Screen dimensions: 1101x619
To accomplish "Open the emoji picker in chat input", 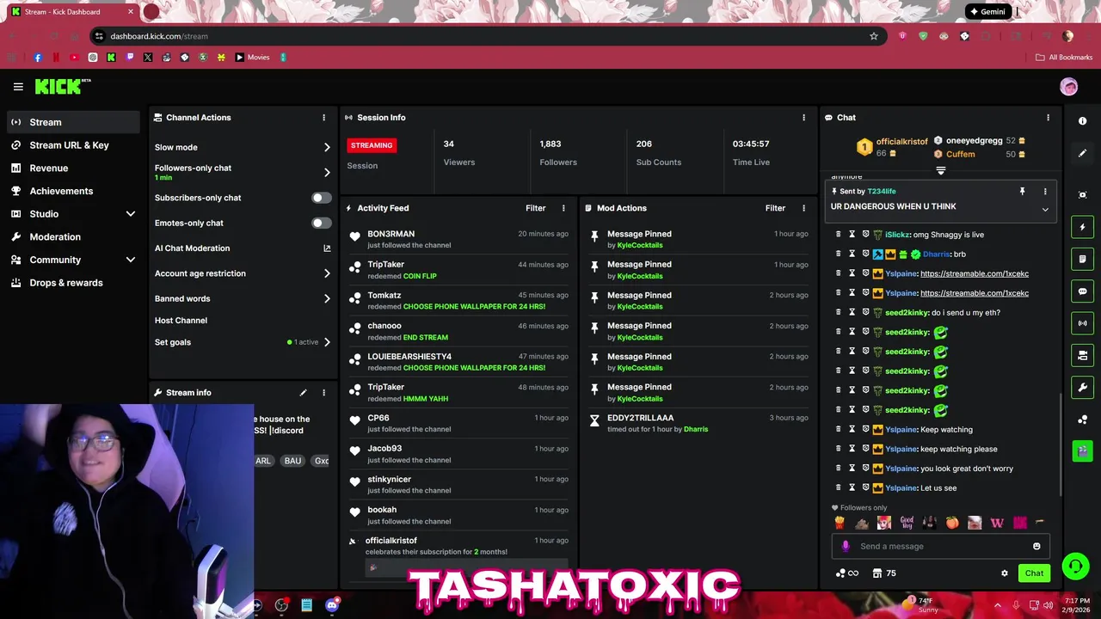I will pos(1036,546).
